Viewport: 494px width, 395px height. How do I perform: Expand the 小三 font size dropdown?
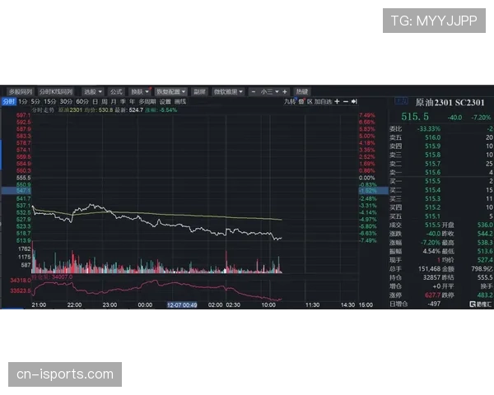tap(269, 91)
